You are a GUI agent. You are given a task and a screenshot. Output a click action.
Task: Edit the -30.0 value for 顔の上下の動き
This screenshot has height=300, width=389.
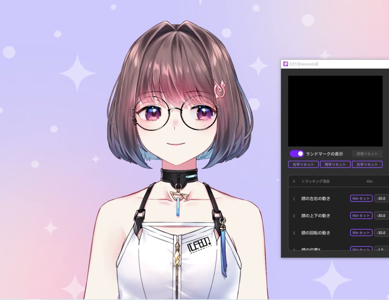[x=382, y=215]
